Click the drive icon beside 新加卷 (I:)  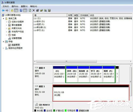[x=35, y=27]
